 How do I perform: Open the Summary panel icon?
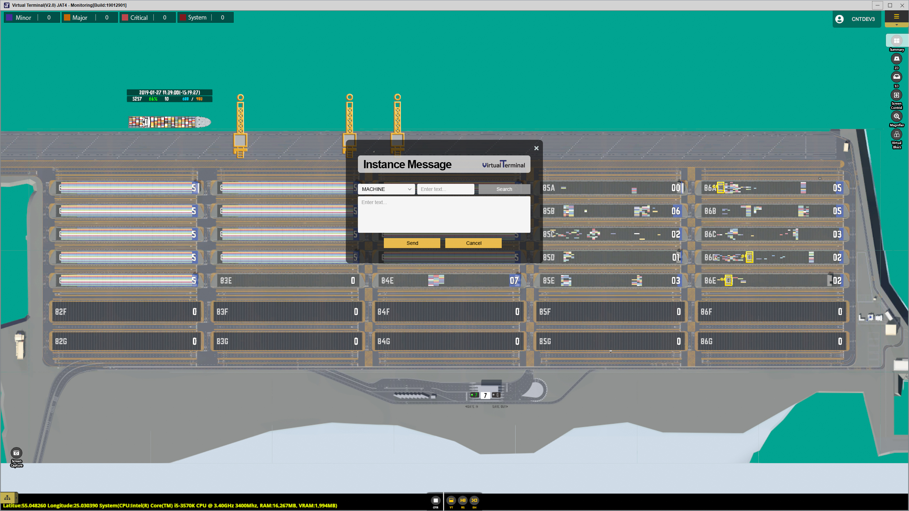pos(896,41)
